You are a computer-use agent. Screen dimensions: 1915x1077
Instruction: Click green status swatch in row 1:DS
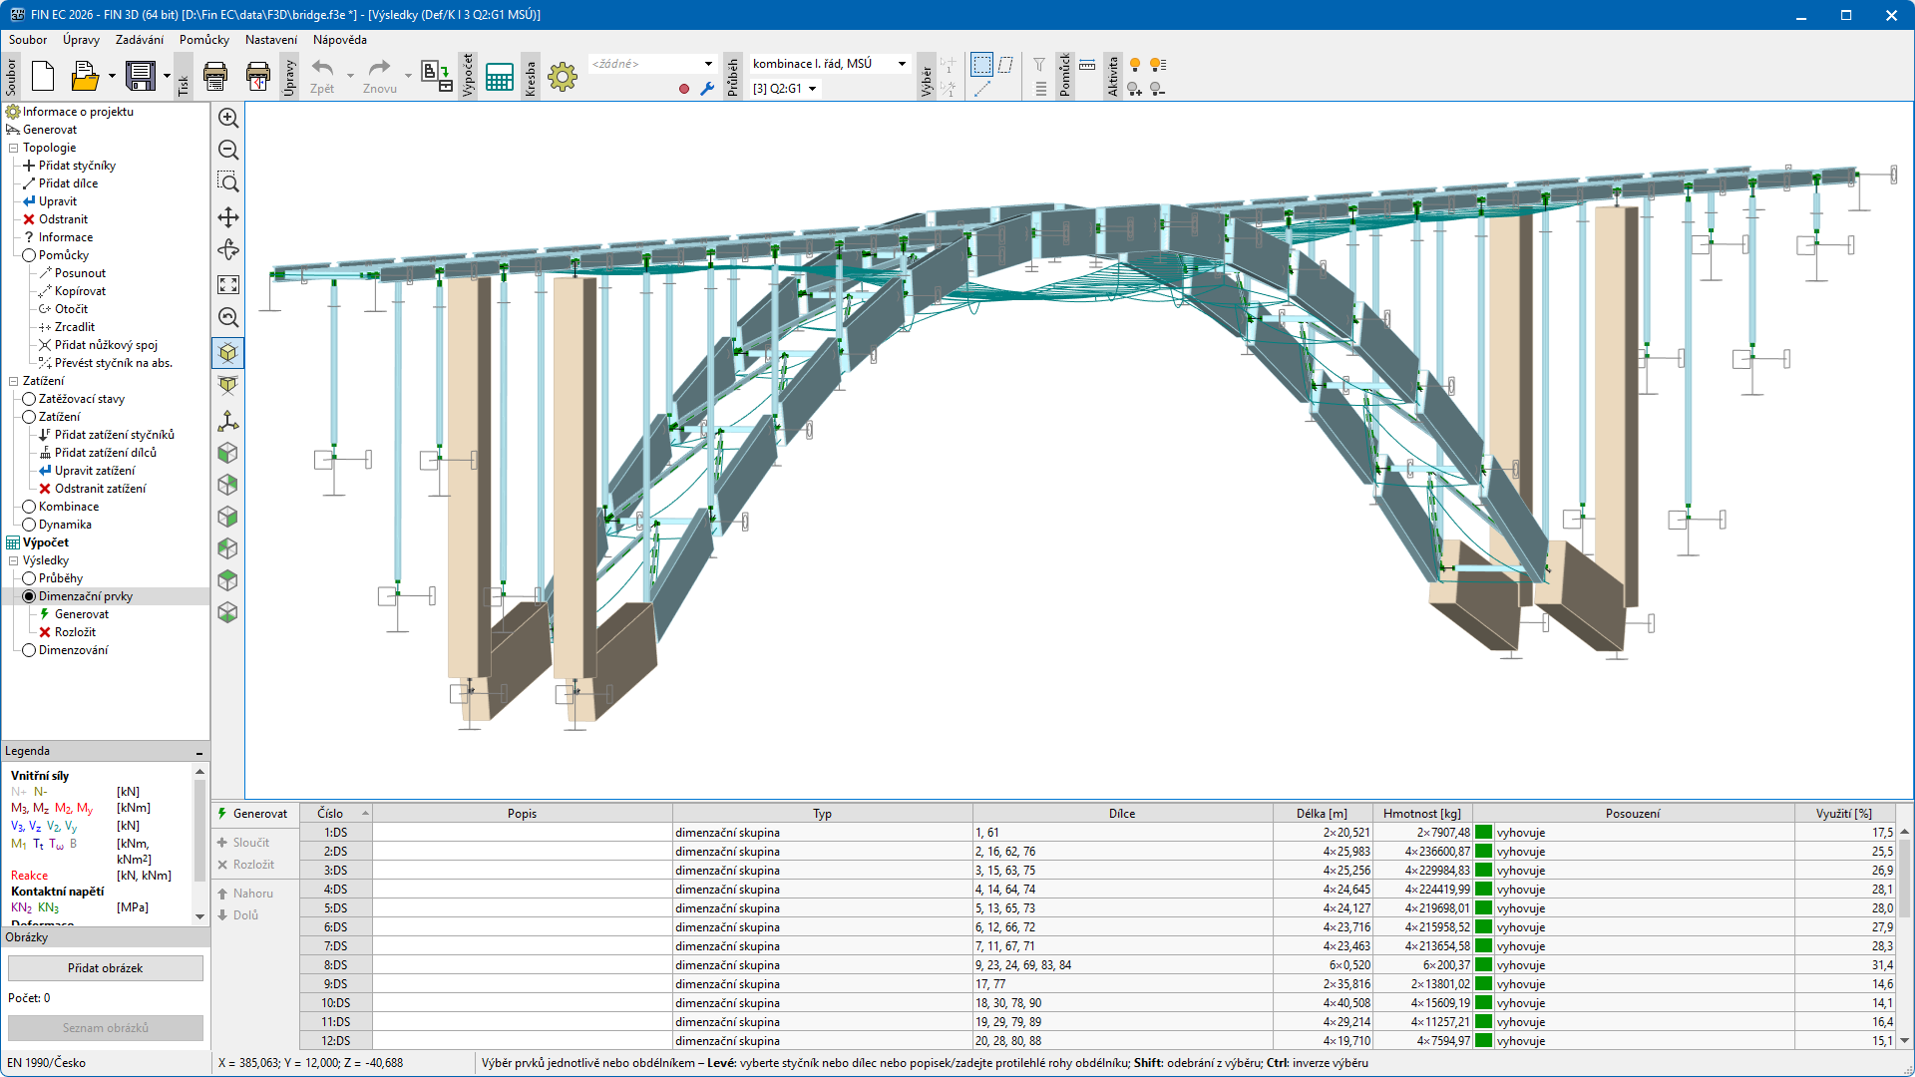pyautogui.click(x=1484, y=833)
